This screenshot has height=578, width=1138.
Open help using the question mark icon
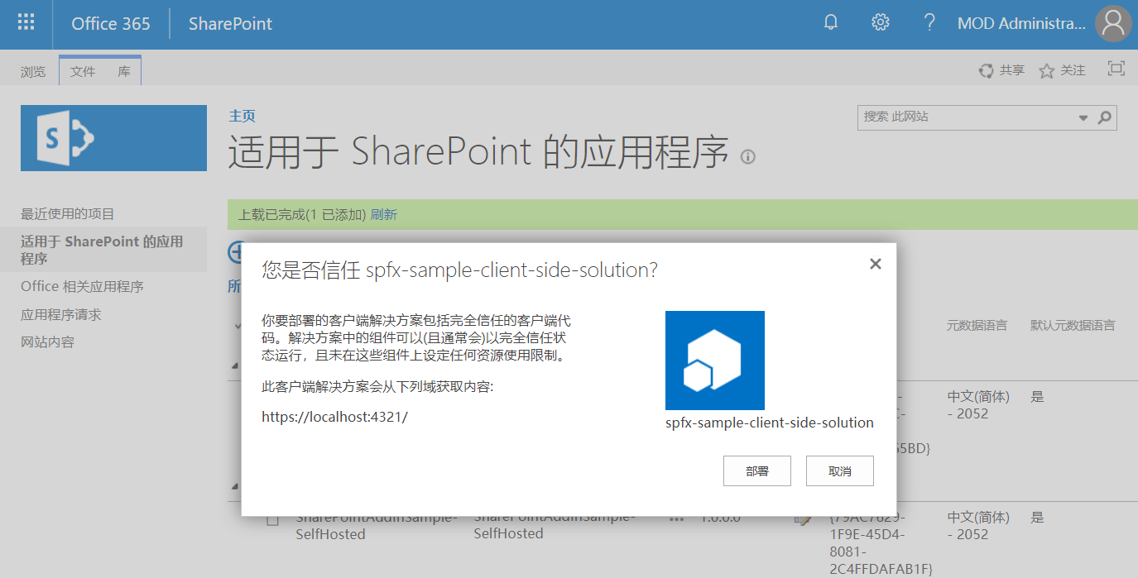(929, 23)
